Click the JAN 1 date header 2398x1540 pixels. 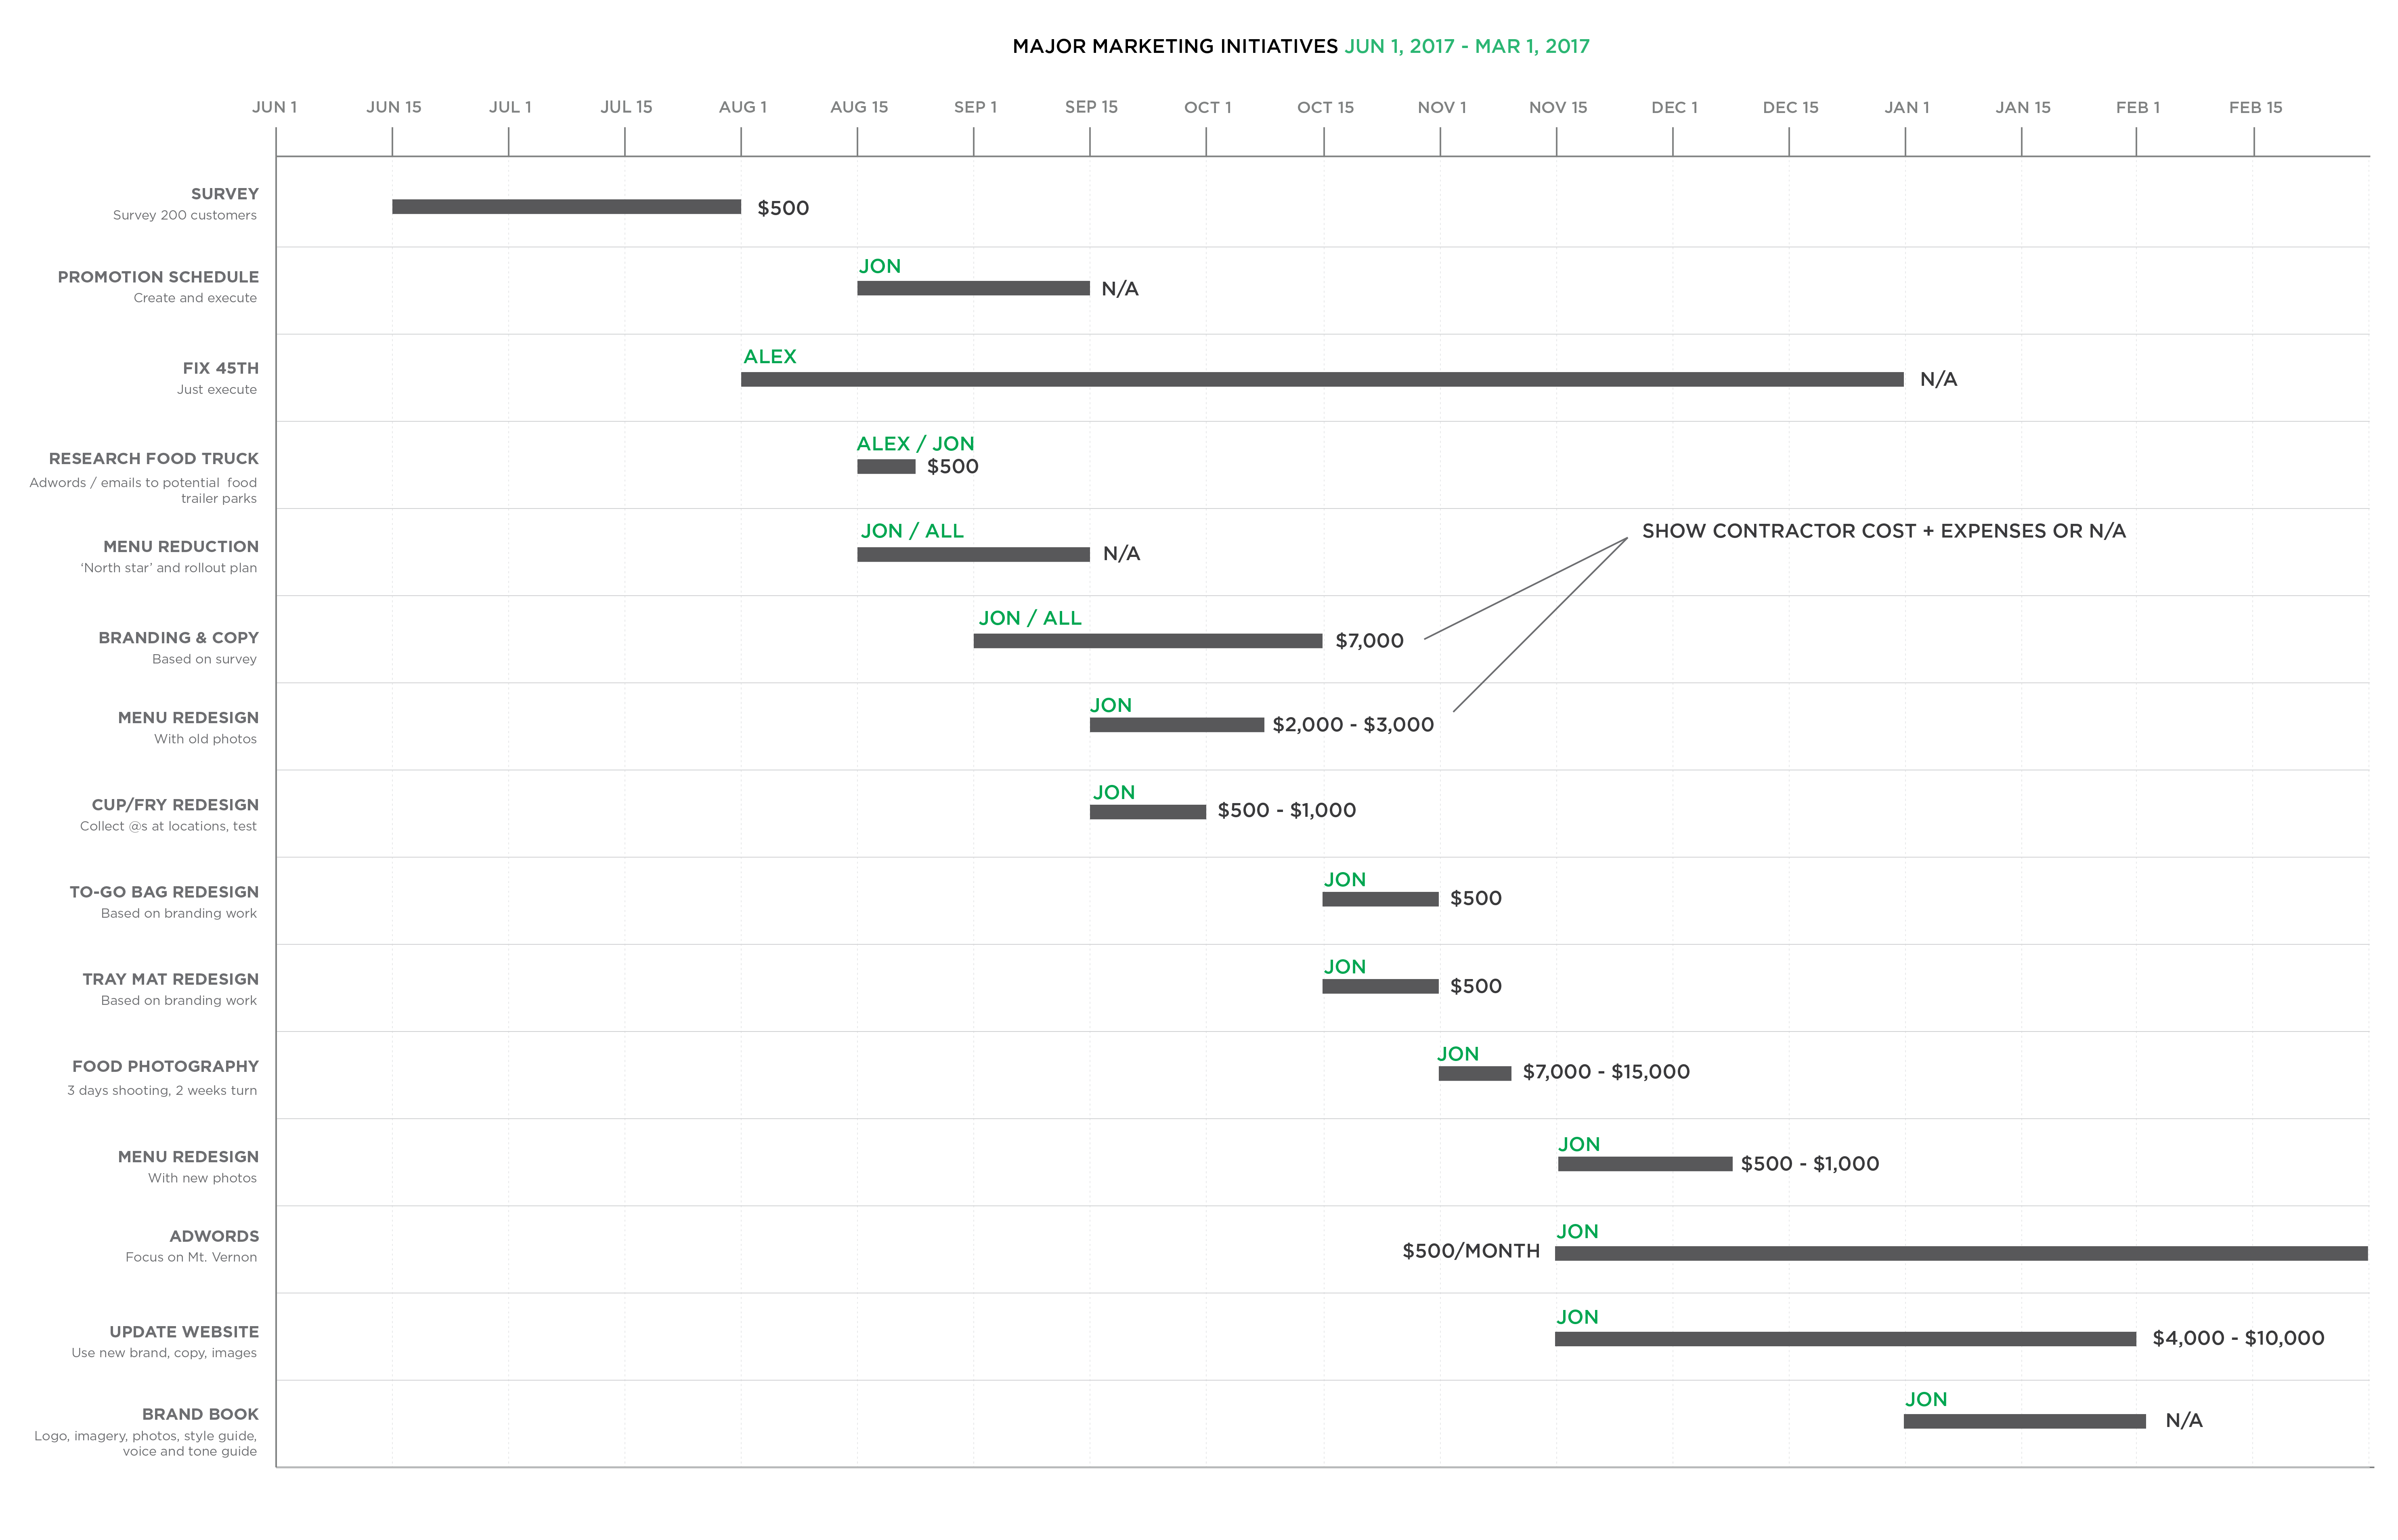1907,107
